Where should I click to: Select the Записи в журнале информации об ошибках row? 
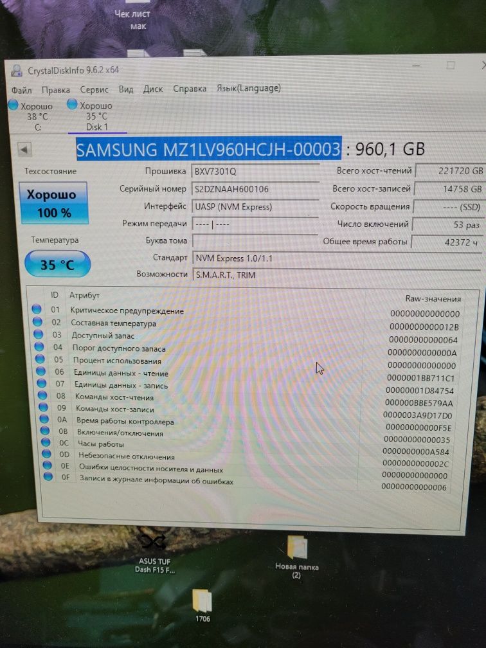click(247, 482)
